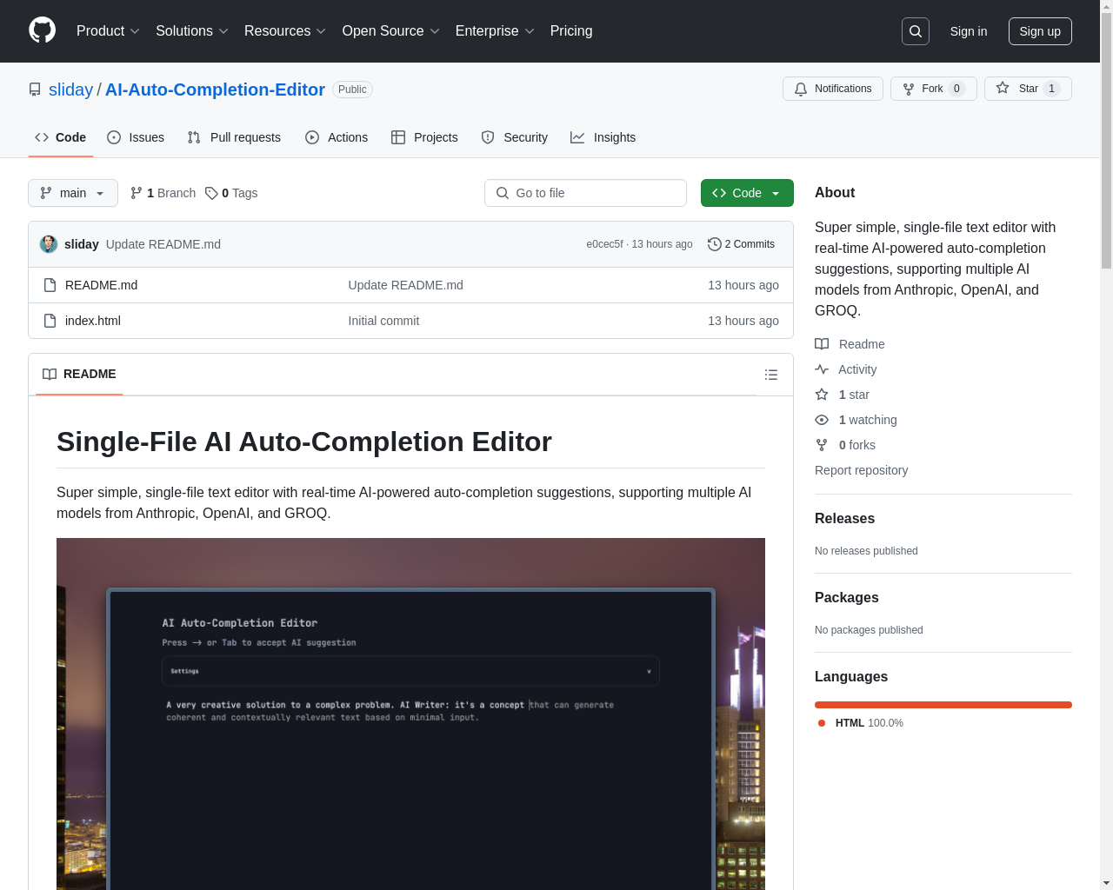The width and height of the screenshot is (1113, 890).
Task: Click the README.md file icon
Action: click(x=50, y=285)
